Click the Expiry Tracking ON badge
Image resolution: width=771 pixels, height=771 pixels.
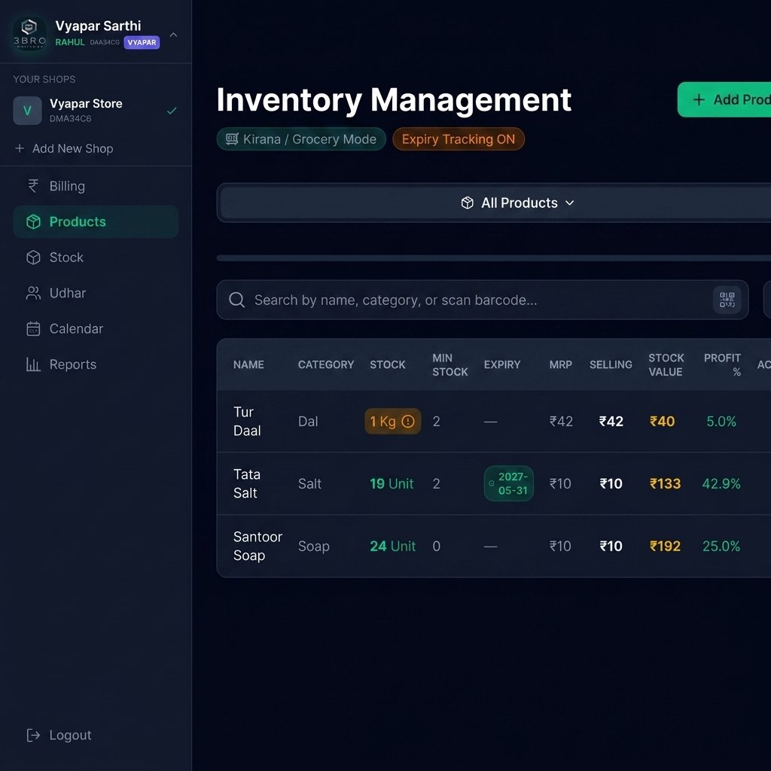459,139
